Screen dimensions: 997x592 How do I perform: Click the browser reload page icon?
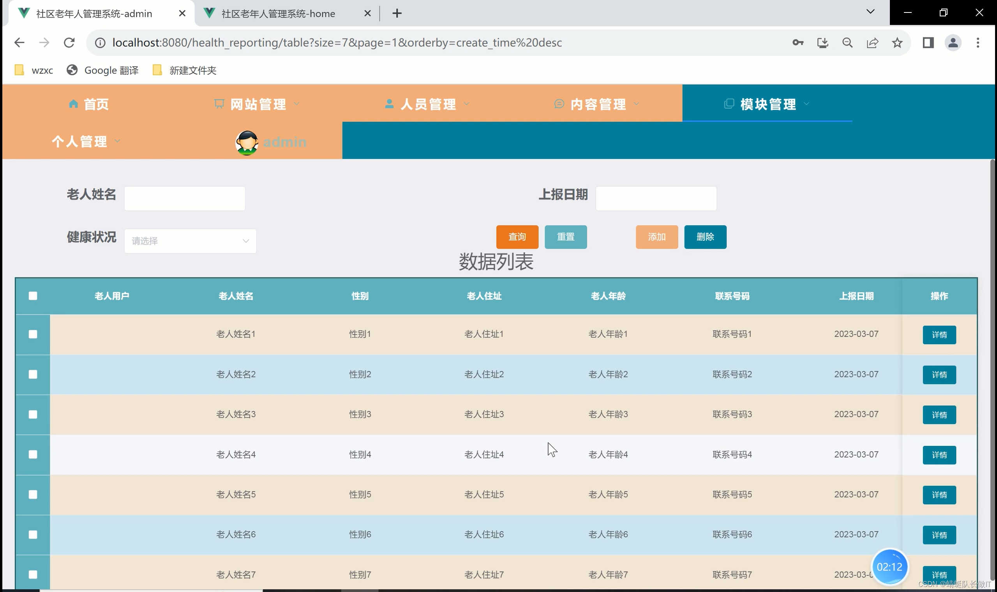pos(69,43)
